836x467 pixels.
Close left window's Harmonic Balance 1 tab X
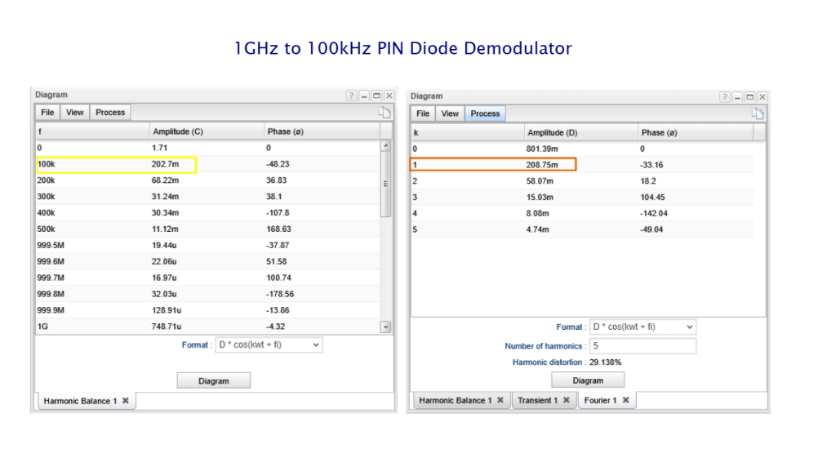coord(126,401)
